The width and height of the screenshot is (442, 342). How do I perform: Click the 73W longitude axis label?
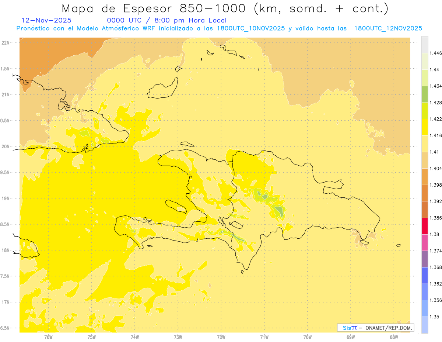(x=178, y=337)
